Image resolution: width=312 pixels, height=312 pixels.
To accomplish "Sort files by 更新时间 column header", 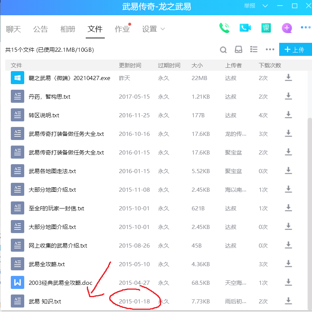I will [130, 66].
